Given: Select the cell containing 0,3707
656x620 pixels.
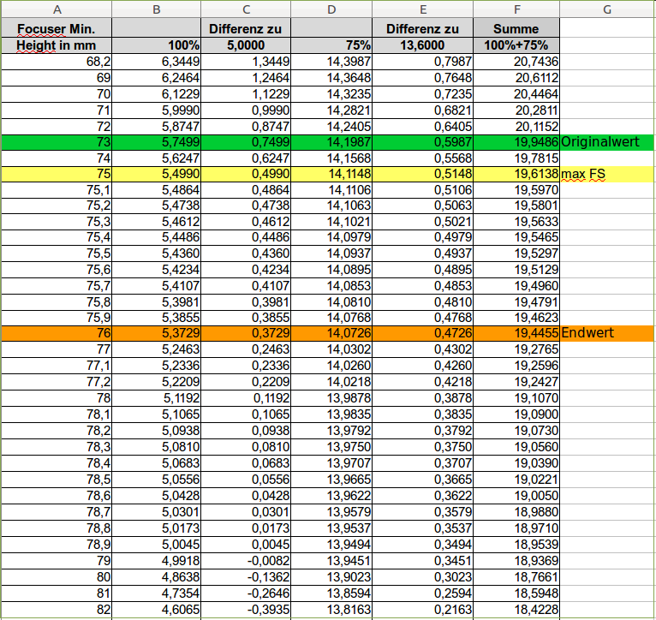Looking at the screenshot, I should (x=422, y=463).
